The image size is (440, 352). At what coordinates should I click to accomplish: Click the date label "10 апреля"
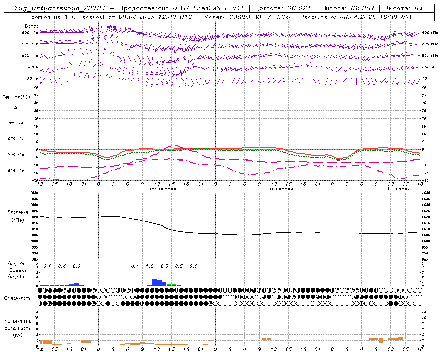tap(280, 189)
